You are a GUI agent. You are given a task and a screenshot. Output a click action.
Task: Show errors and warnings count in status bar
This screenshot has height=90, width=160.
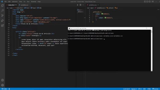pos(4,89)
